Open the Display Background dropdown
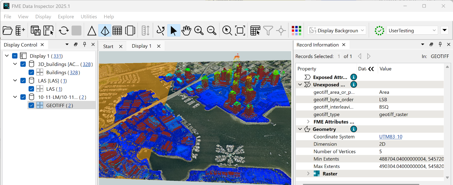Viewport: 453px width, 185px height. tap(337, 31)
